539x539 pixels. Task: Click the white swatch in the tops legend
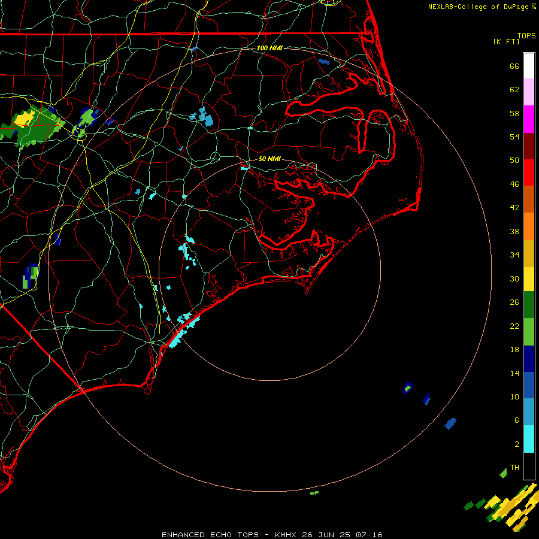(x=529, y=66)
